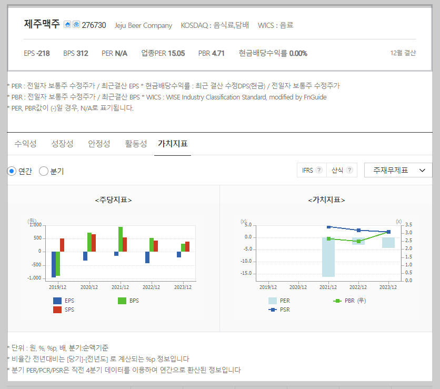The width and height of the screenshot is (440, 389).
Task: Click the 산식 button
Action: 342,170
